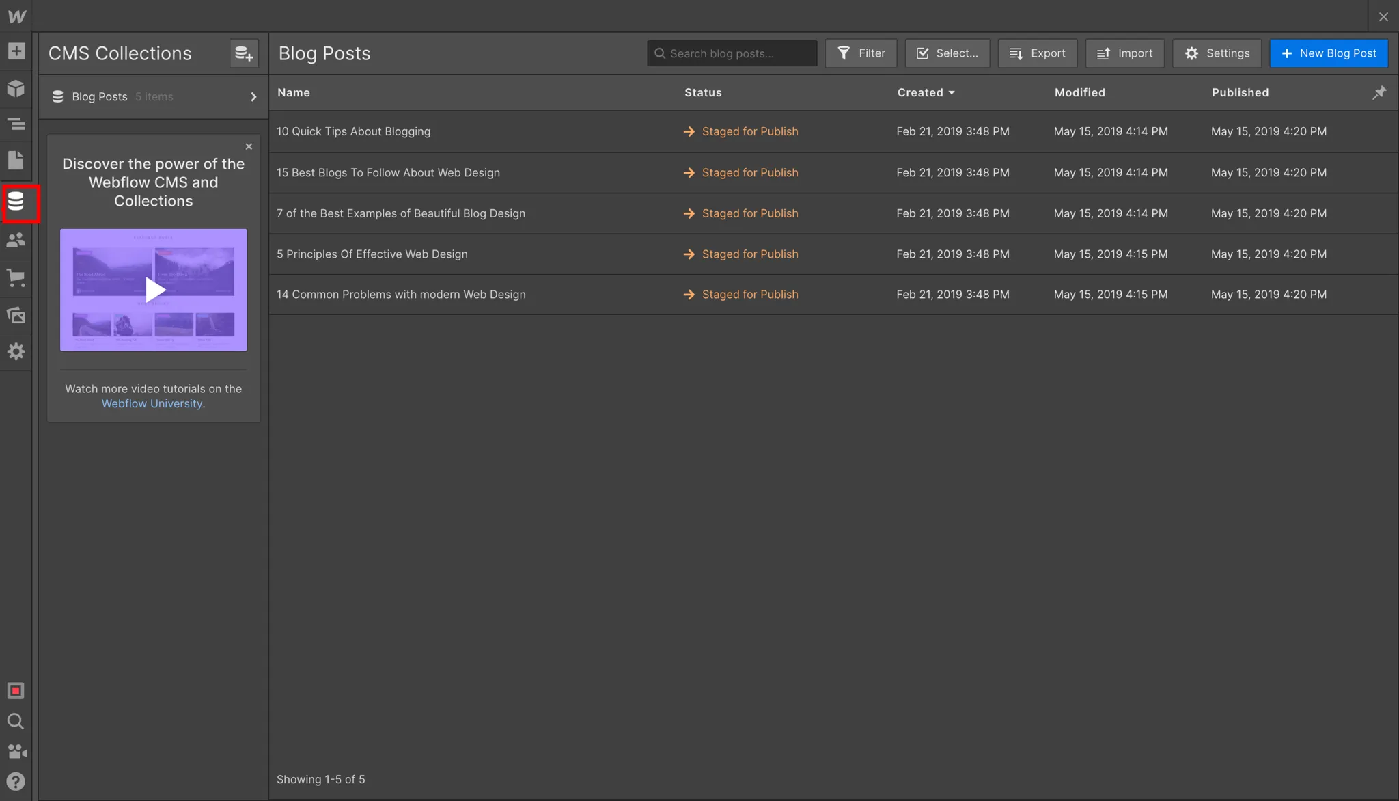Open the Symbols cube icon
The image size is (1399, 801).
pos(16,88)
